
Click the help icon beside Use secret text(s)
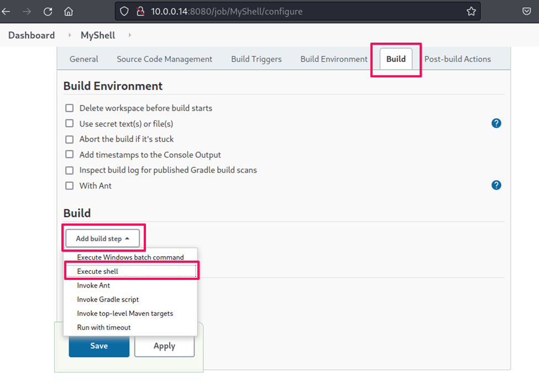tap(496, 123)
